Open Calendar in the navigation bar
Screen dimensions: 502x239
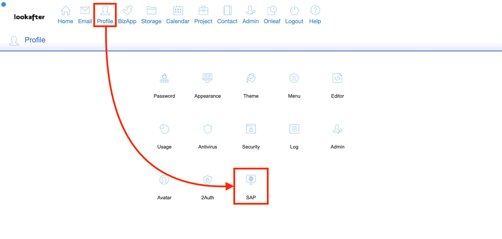pos(178,15)
